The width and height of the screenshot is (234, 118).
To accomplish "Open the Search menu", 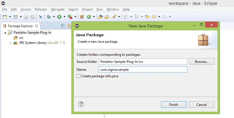I will click(x=73, y=9).
